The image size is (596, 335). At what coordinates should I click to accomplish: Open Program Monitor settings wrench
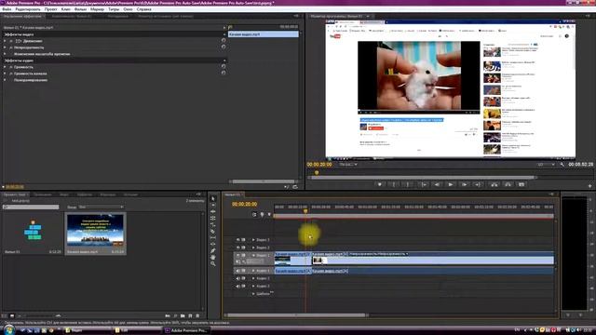(x=562, y=165)
